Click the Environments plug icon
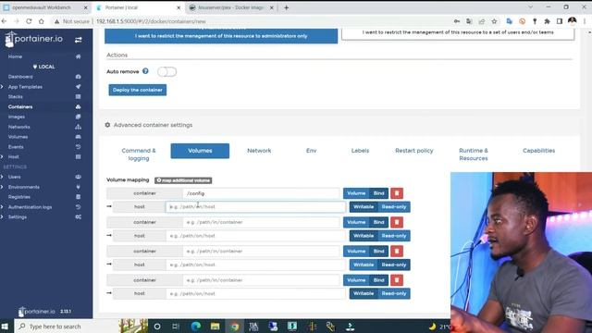592x333 pixels. (78, 187)
